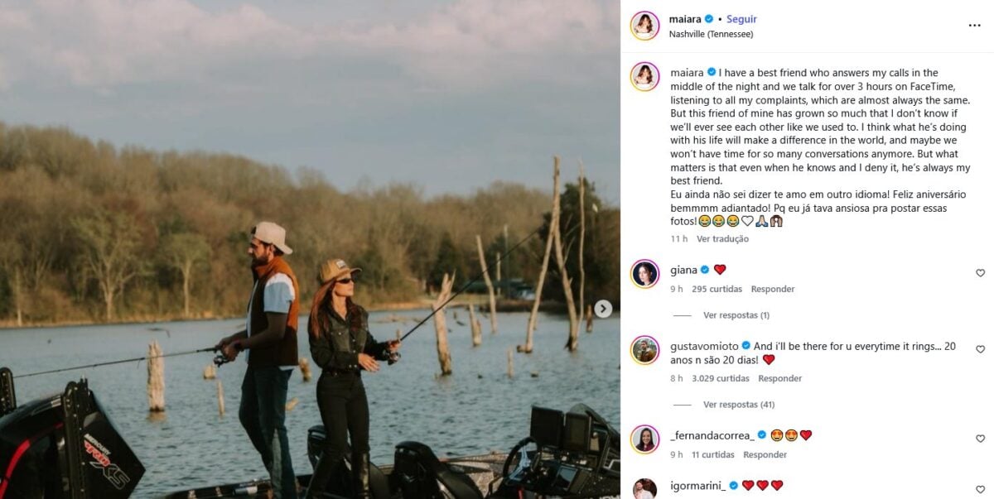The width and height of the screenshot is (994, 499).
Task: Like gustavomioto's comment with heart icon
Action: click(980, 350)
